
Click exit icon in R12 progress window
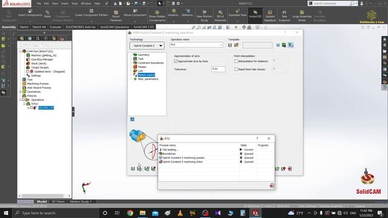pyautogui.click(x=272, y=186)
